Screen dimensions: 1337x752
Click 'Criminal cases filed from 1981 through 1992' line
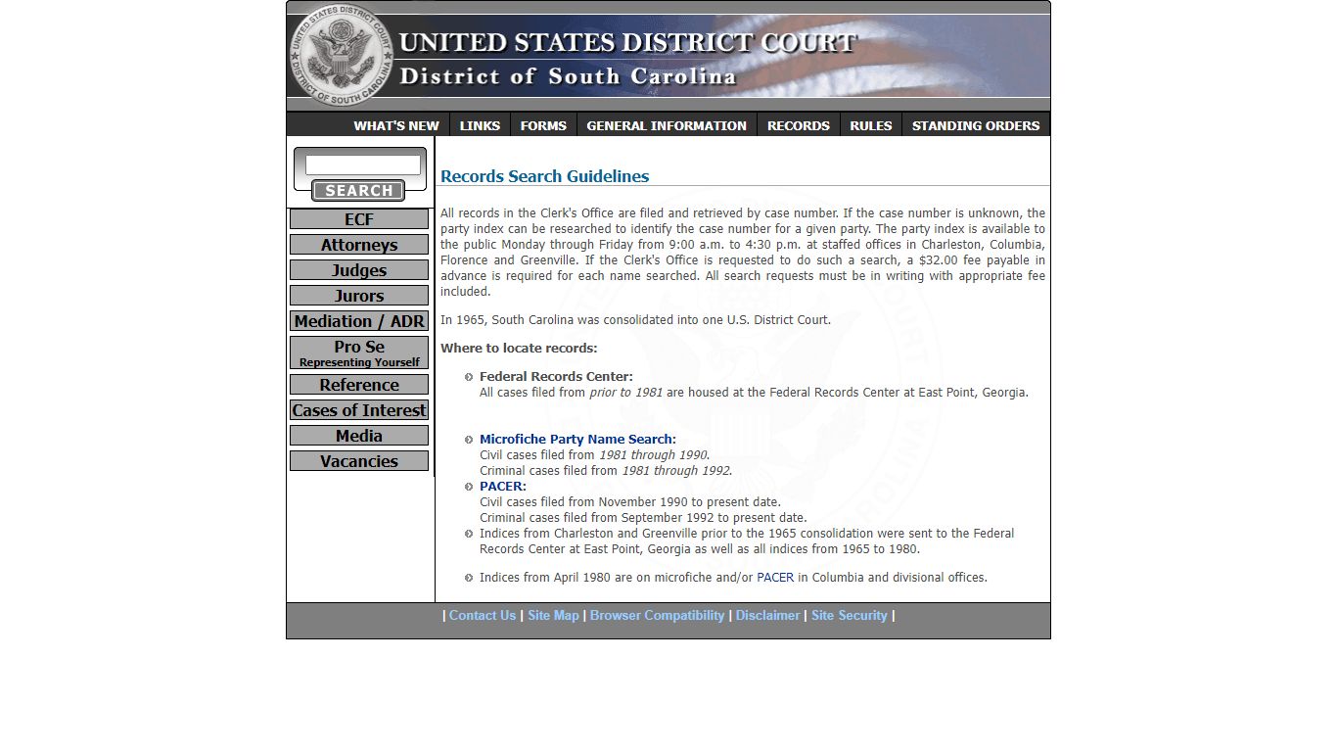click(606, 470)
